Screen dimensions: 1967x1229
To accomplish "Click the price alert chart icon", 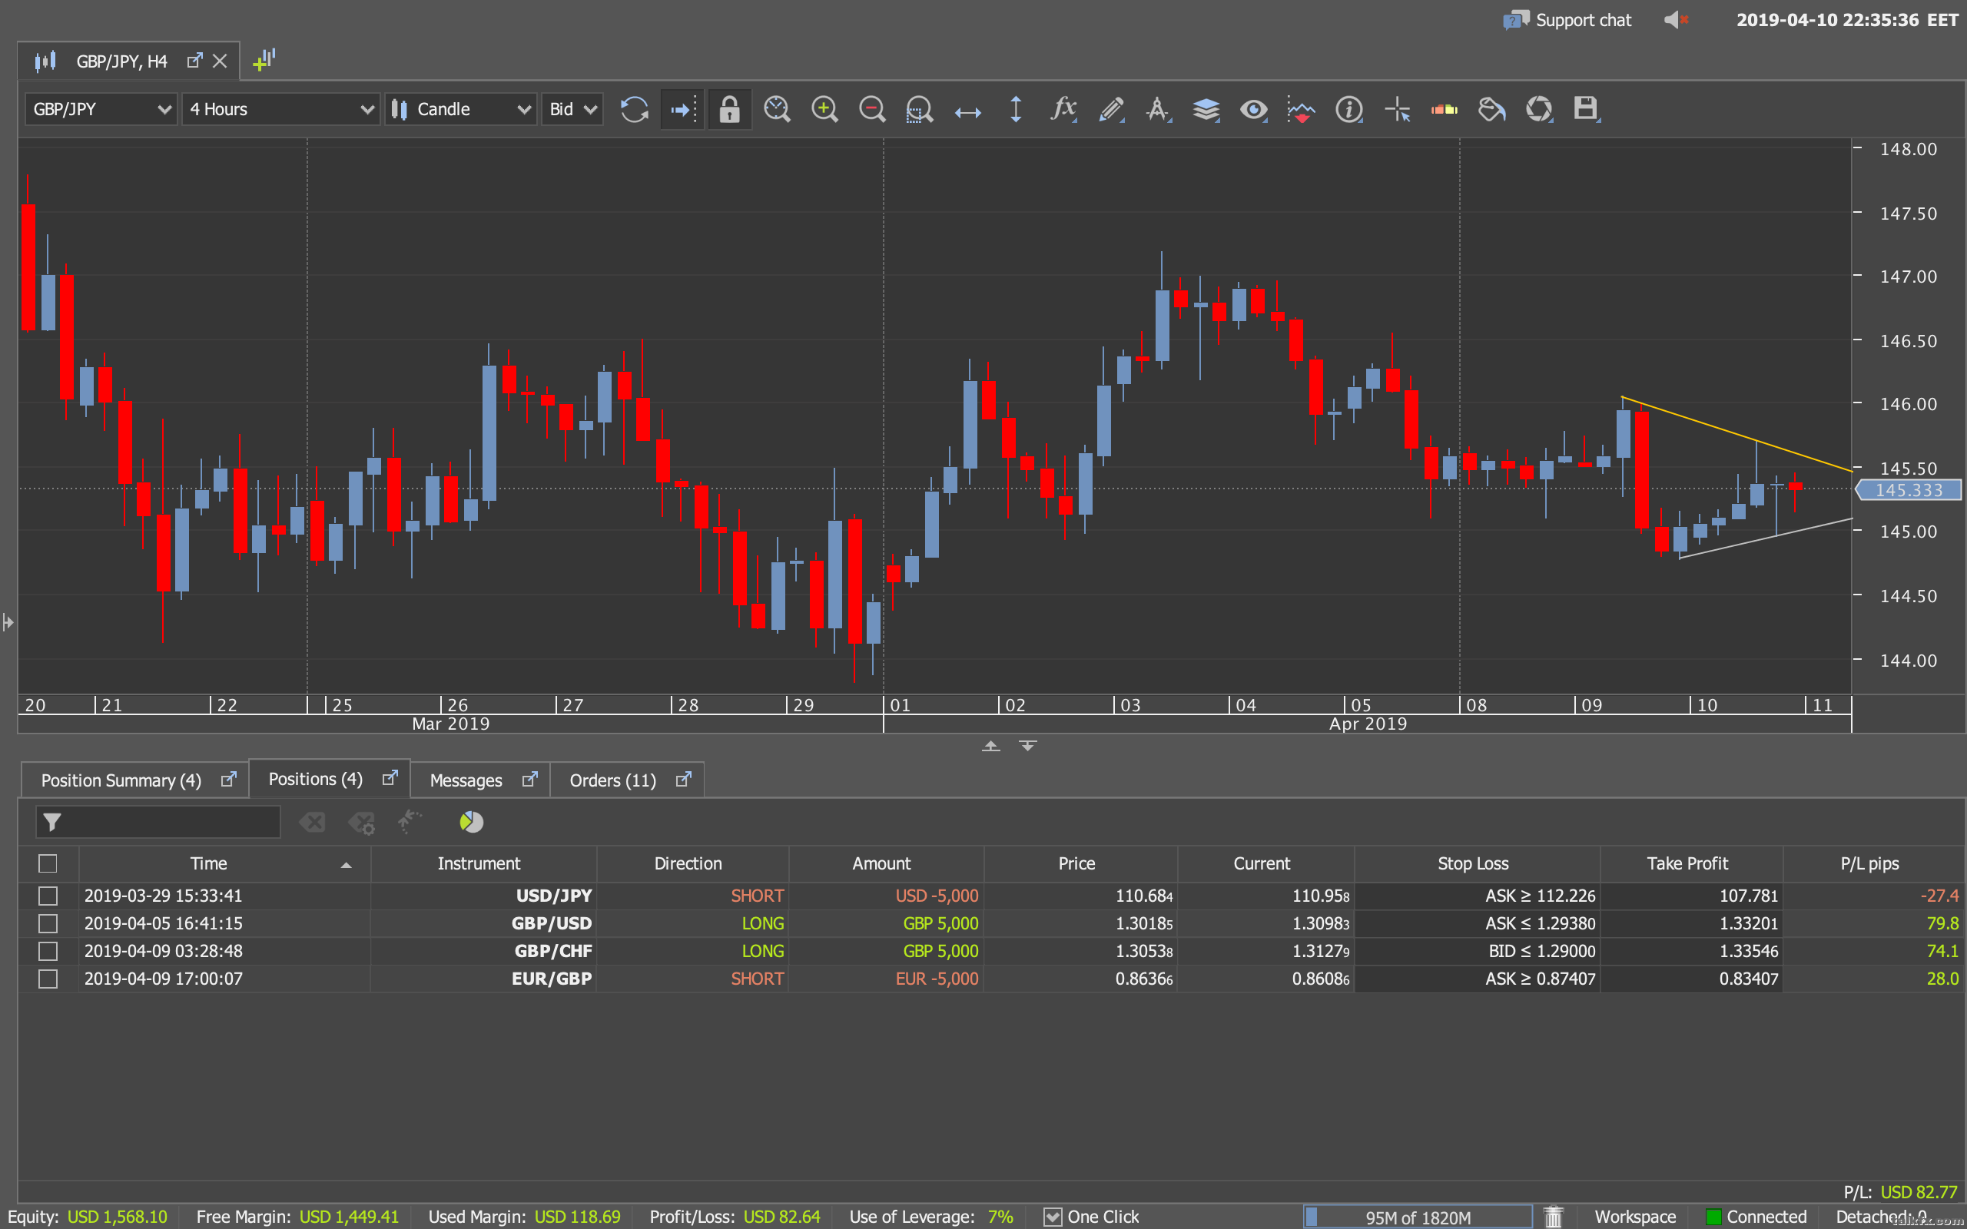I will click(x=1302, y=109).
